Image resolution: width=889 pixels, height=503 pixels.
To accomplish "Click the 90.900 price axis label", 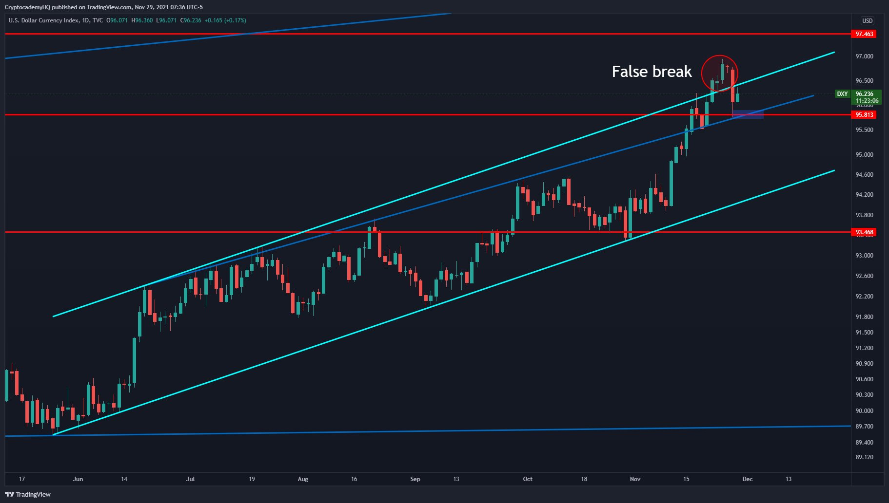I will [x=864, y=364].
